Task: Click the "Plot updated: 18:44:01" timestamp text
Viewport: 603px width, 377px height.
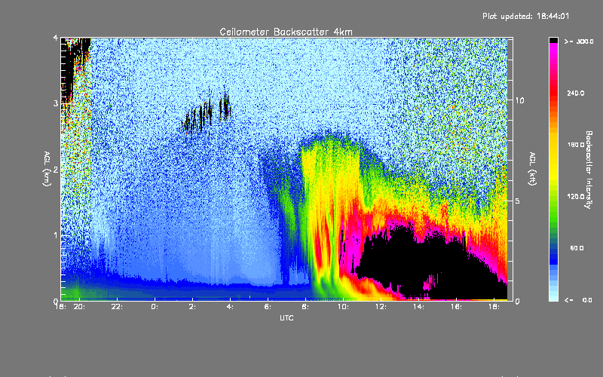Action: pos(536,16)
